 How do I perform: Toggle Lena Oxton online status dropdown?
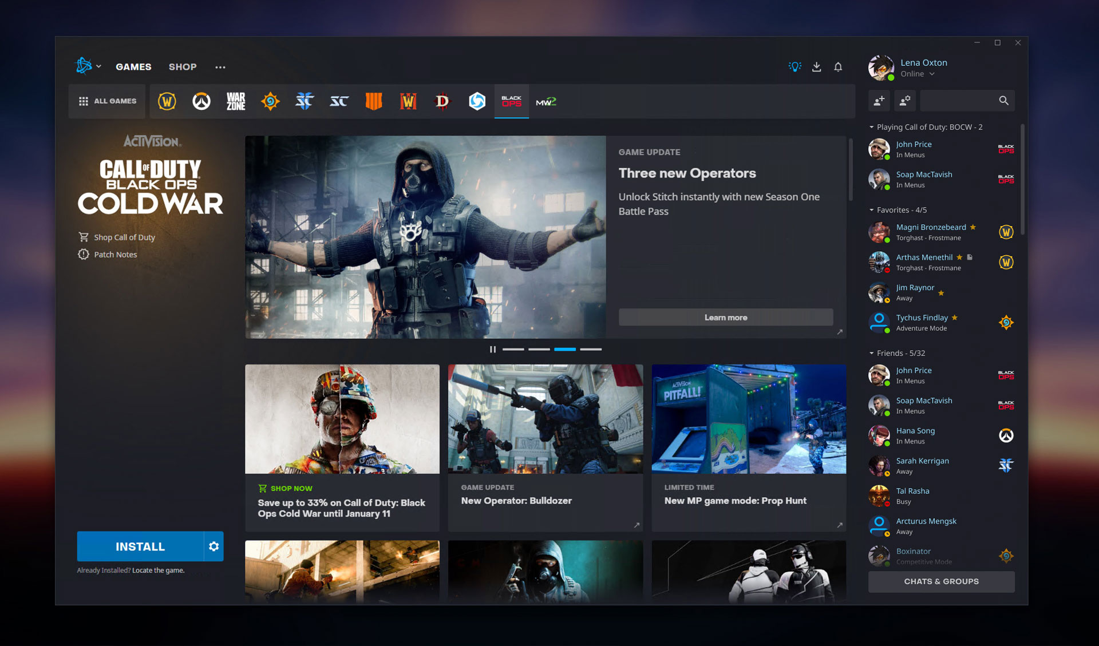pos(931,74)
